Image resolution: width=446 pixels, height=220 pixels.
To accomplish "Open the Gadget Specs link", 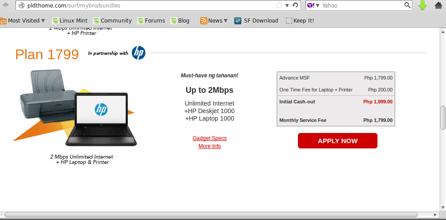I will tap(210, 138).
